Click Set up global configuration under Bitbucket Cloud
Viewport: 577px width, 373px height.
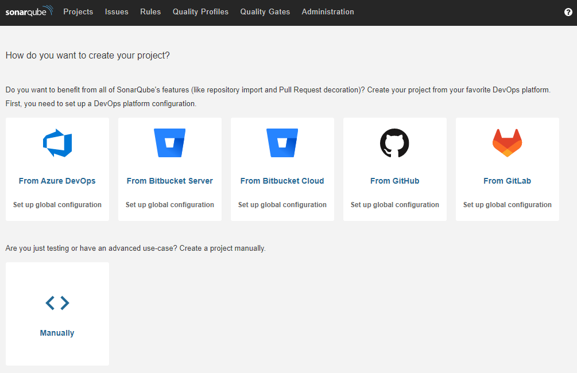282,204
